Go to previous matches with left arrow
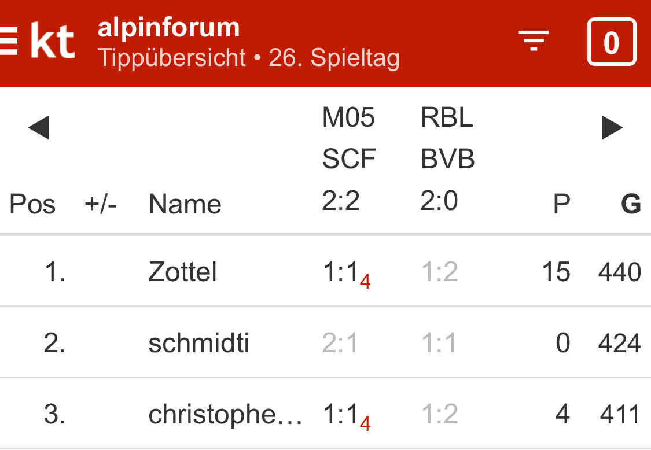Viewport: 651px width, 450px height. pyautogui.click(x=38, y=128)
